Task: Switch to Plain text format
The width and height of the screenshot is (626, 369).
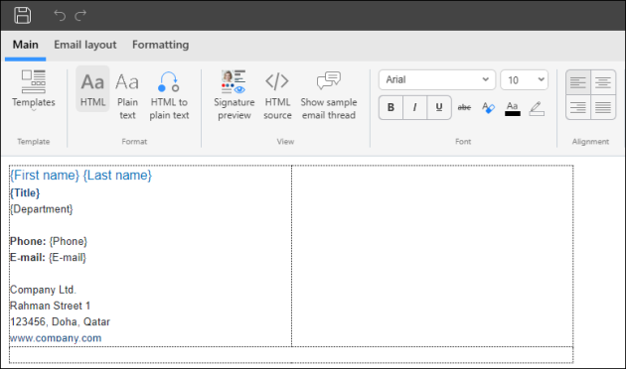Action: tap(127, 95)
